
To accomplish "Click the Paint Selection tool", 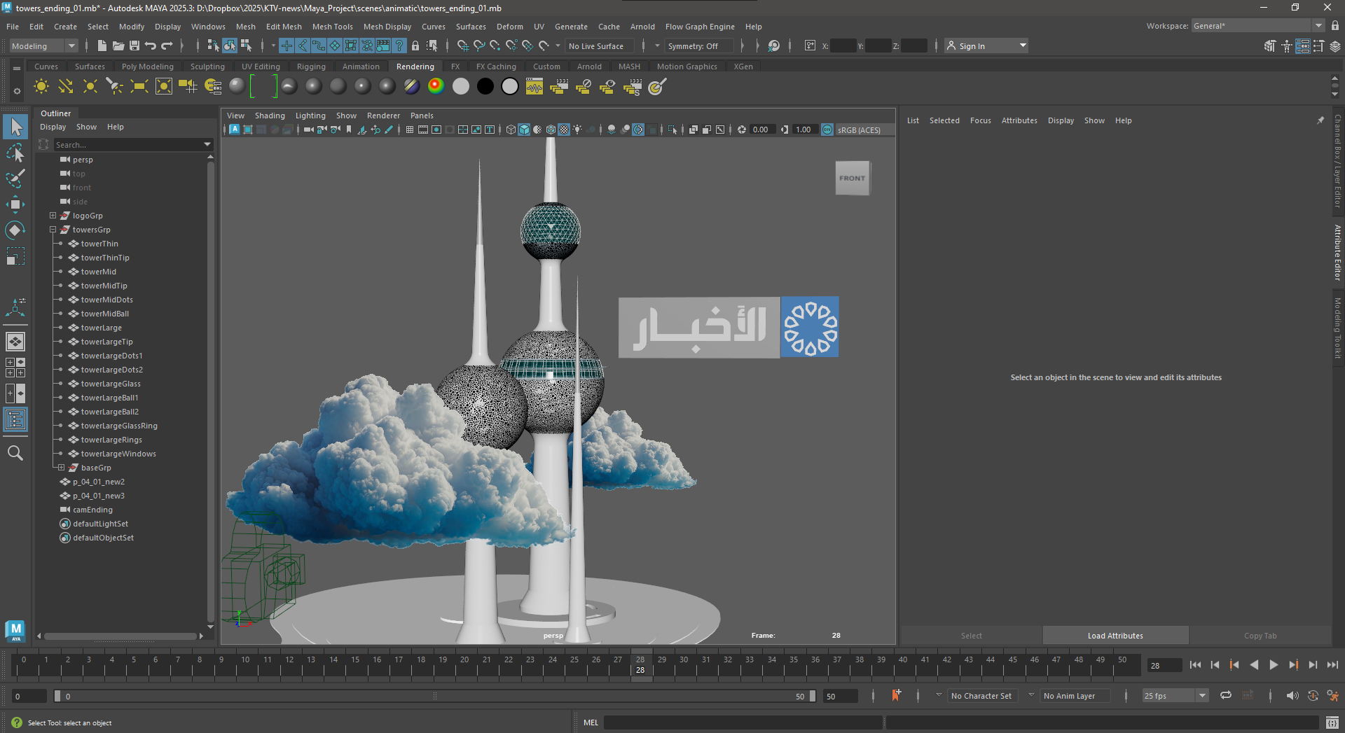I will (x=15, y=179).
